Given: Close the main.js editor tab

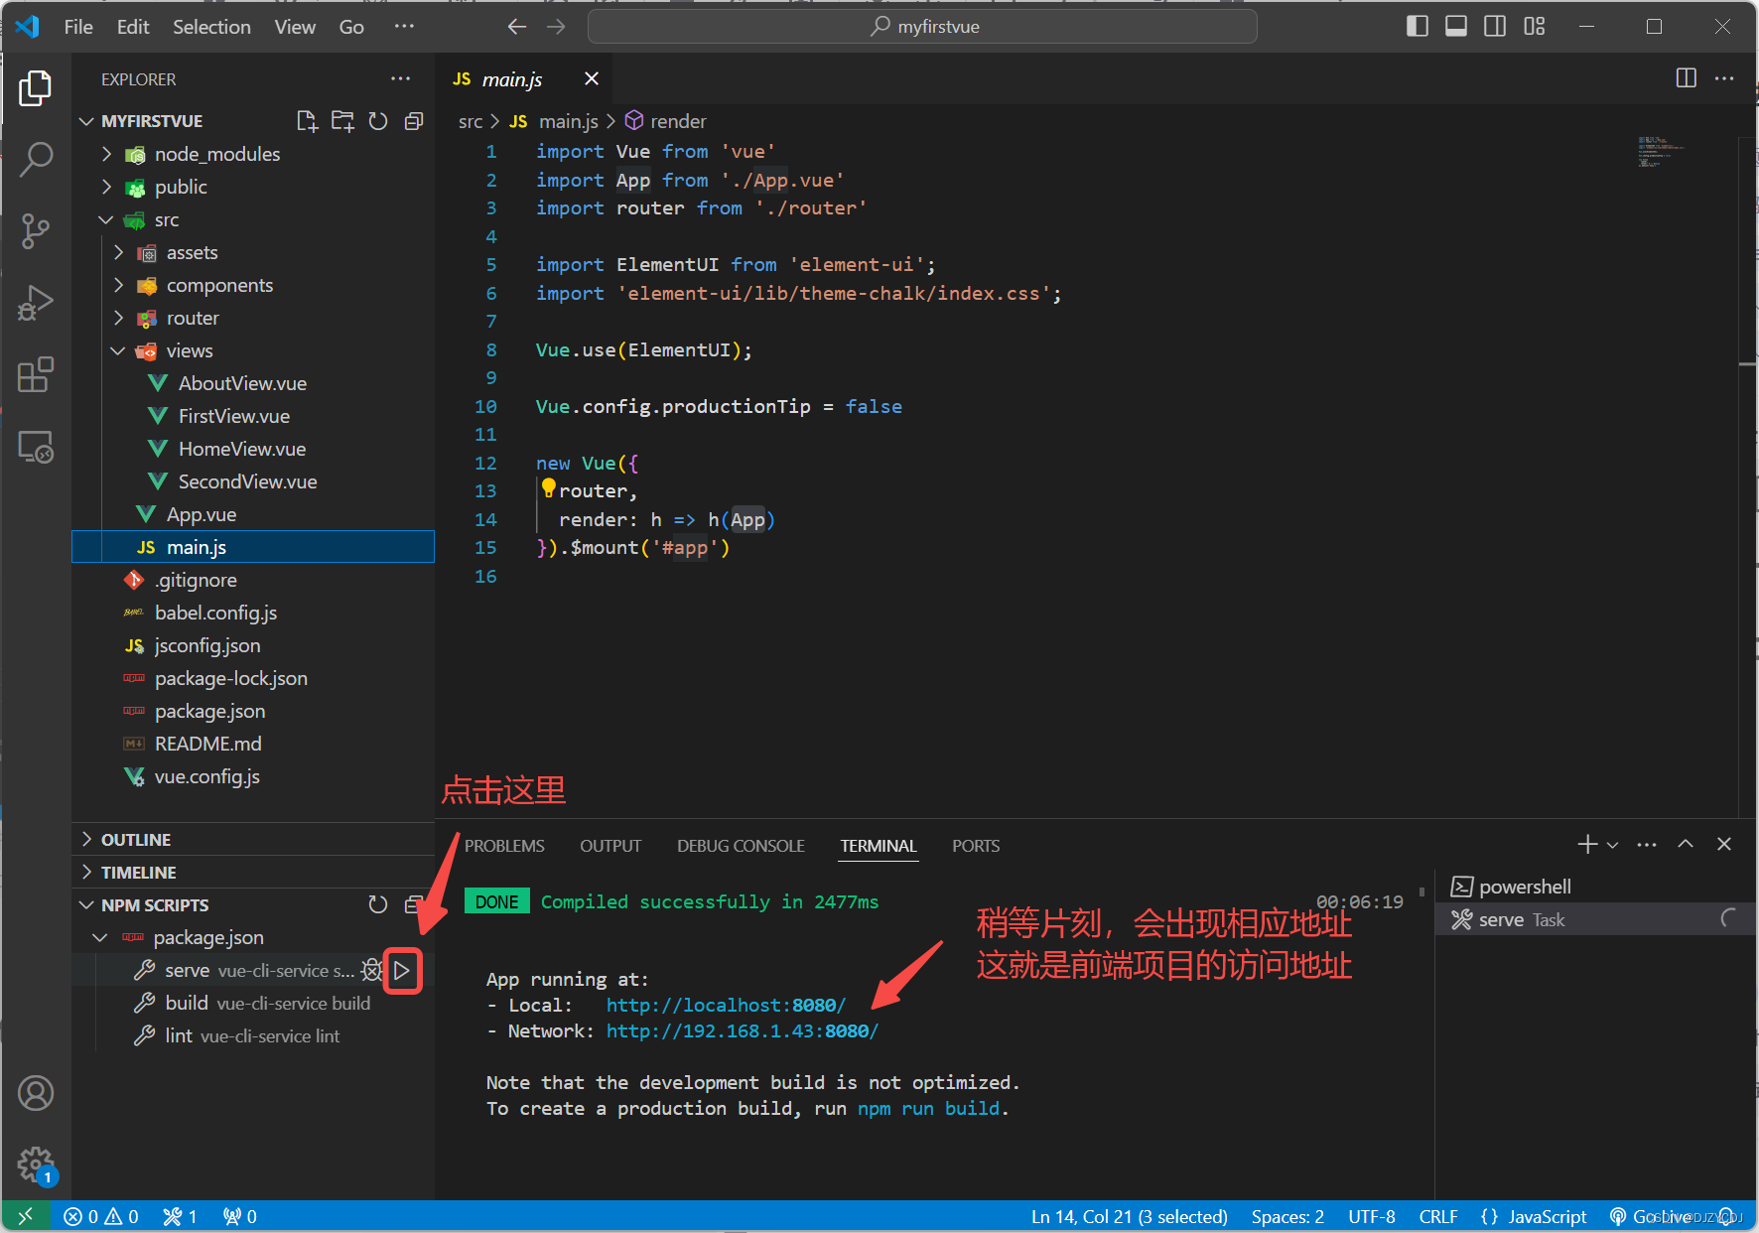Looking at the screenshot, I should [592, 78].
